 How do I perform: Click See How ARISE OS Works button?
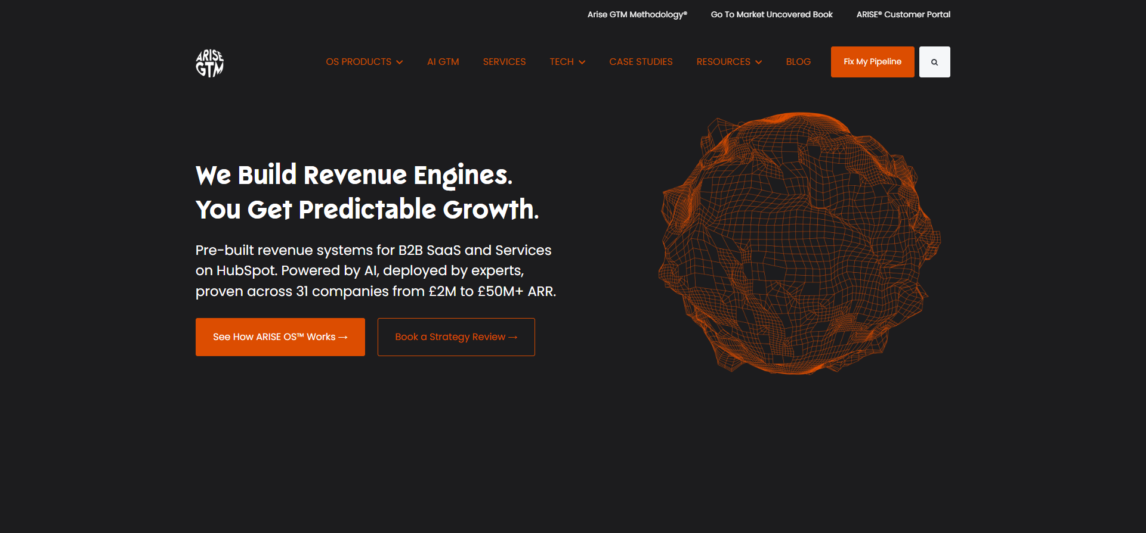280,337
